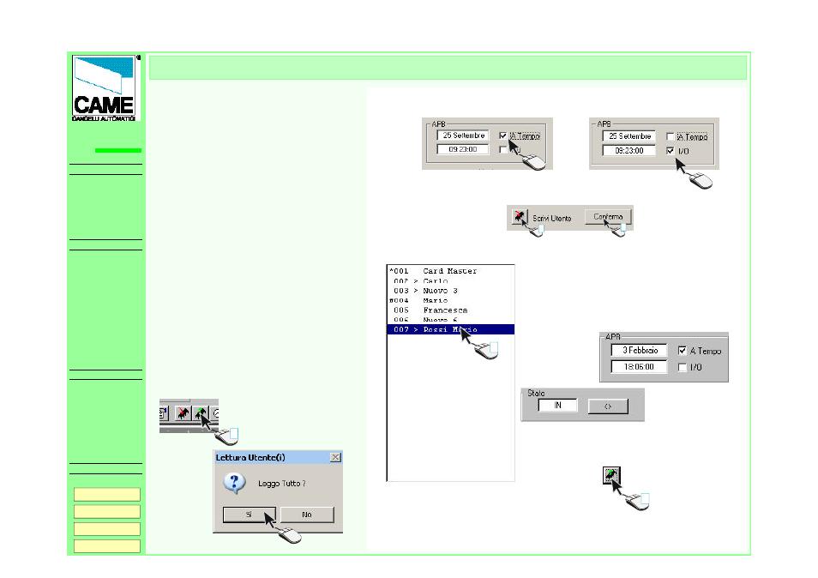Image resolution: width=818 pixels, height=578 pixels.
Task: Uncheck A Tempo in the APB panel where it is ticked beside 25 Settembre
Action: pos(502,135)
